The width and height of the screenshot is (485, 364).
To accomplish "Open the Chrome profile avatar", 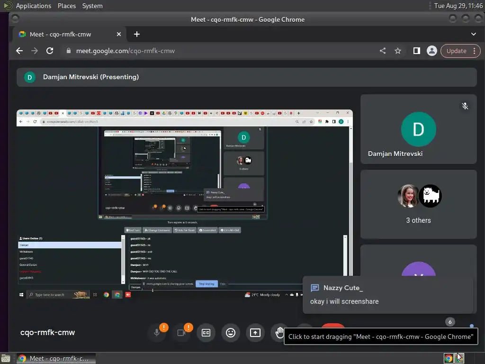I will point(432,51).
